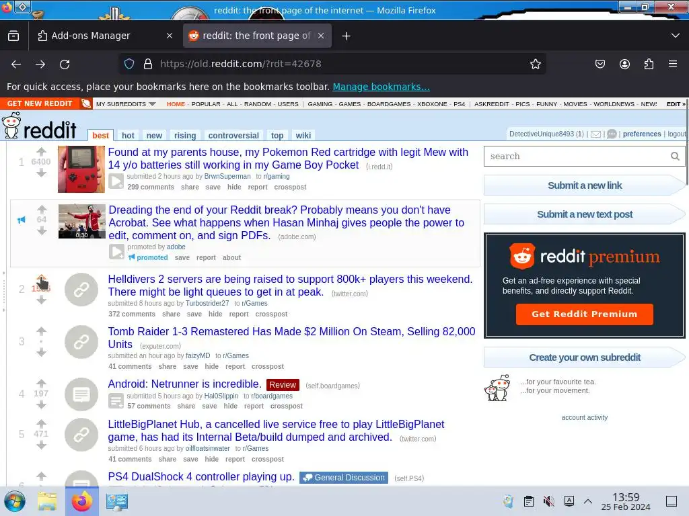
Task: Expand the Adobe promoted video player
Action: coord(116,252)
